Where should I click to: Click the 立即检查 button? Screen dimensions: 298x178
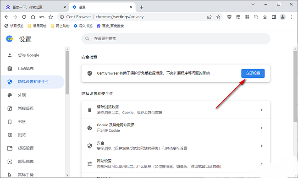[253, 73]
